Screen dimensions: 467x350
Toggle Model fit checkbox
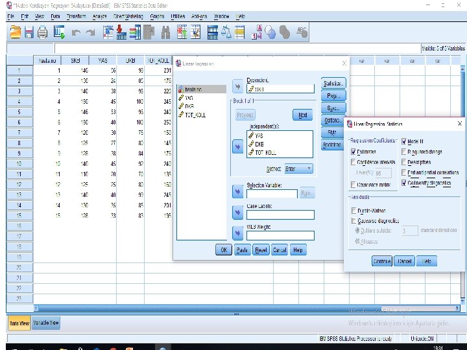404,141
